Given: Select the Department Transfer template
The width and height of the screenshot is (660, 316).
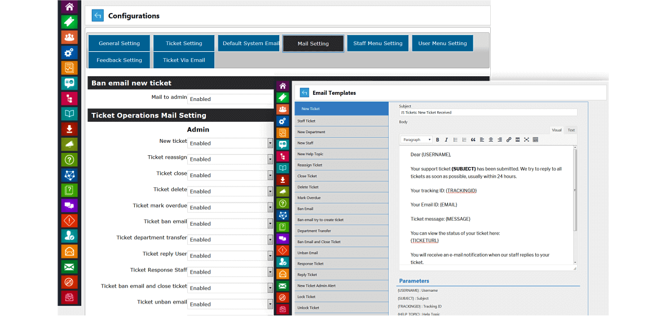Looking at the screenshot, I should [x=341, y=231].
